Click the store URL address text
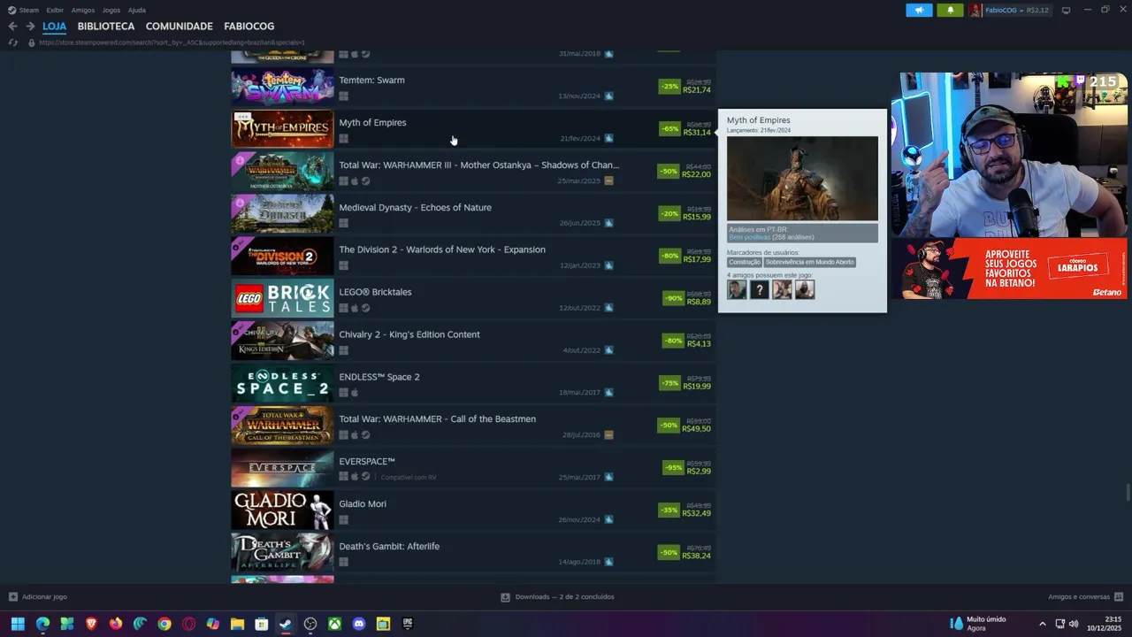The width and height of the screenshot is (1132, 637). [x=172, y=42]
